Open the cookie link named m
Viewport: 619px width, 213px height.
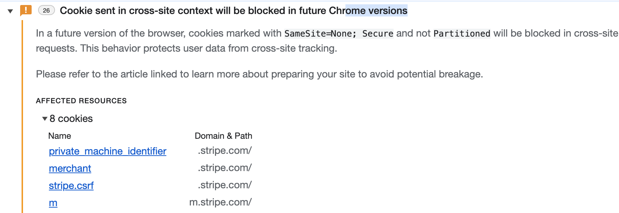click(x=53, y=203)
